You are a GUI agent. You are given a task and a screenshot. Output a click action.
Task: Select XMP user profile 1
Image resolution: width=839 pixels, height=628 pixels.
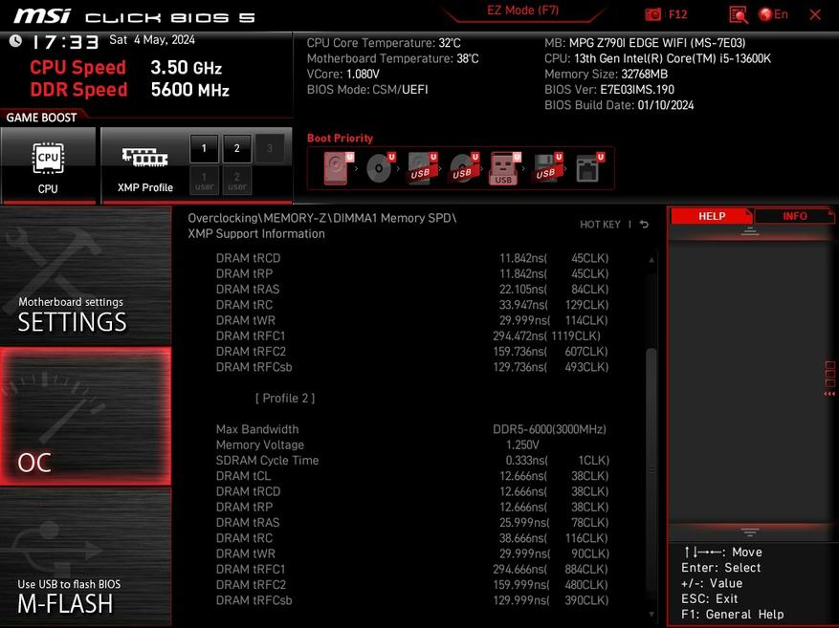pyautogui.click(x=204, y=181)
